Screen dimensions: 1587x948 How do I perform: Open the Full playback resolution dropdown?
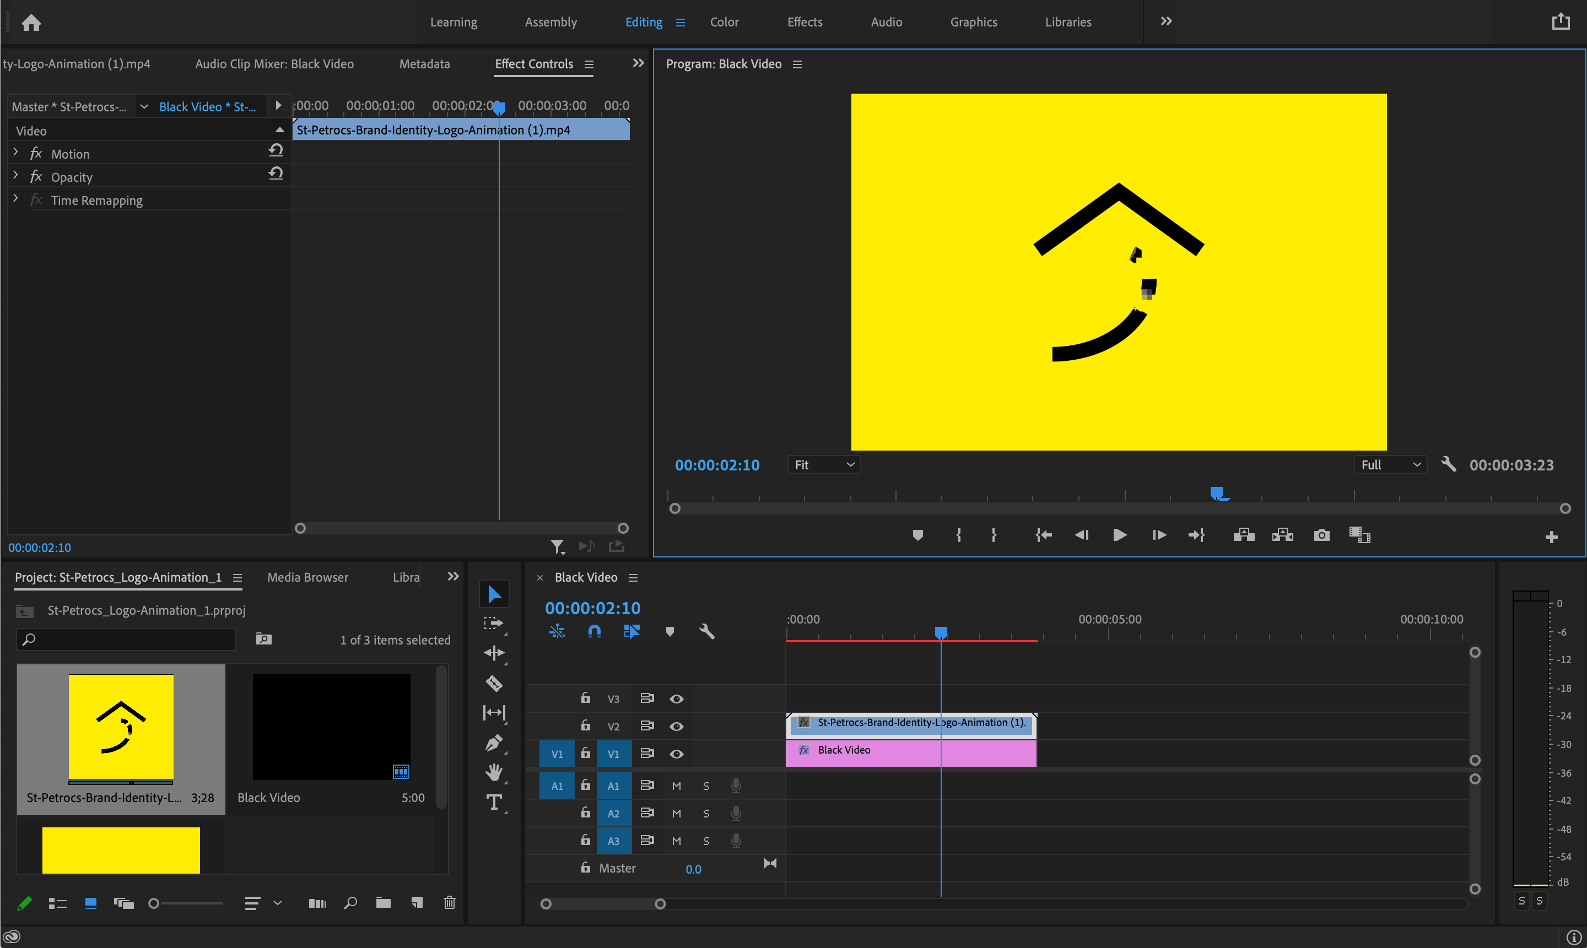[1390, 465]
